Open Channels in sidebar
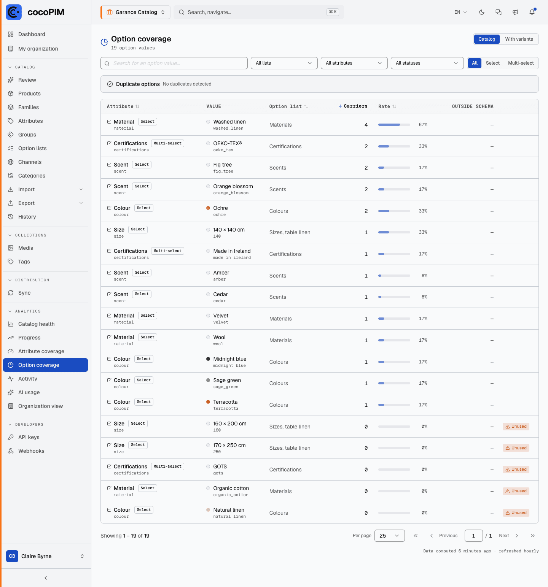This screenshot has height=587, width=548. click(x=46, y=162)
